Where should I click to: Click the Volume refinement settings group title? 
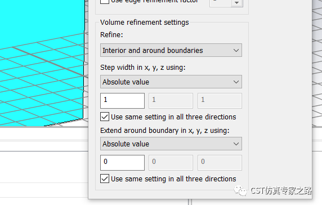point(144,22)
